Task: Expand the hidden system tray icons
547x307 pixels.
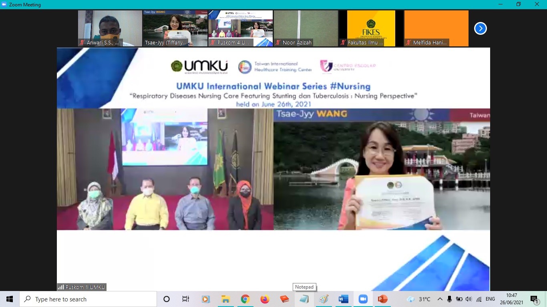Action: pyautogui.click(x=440, y=299)
